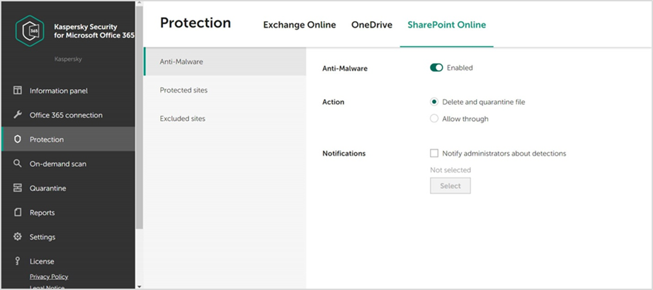Click the Quarantine icon in sidebar

point(18,188)
